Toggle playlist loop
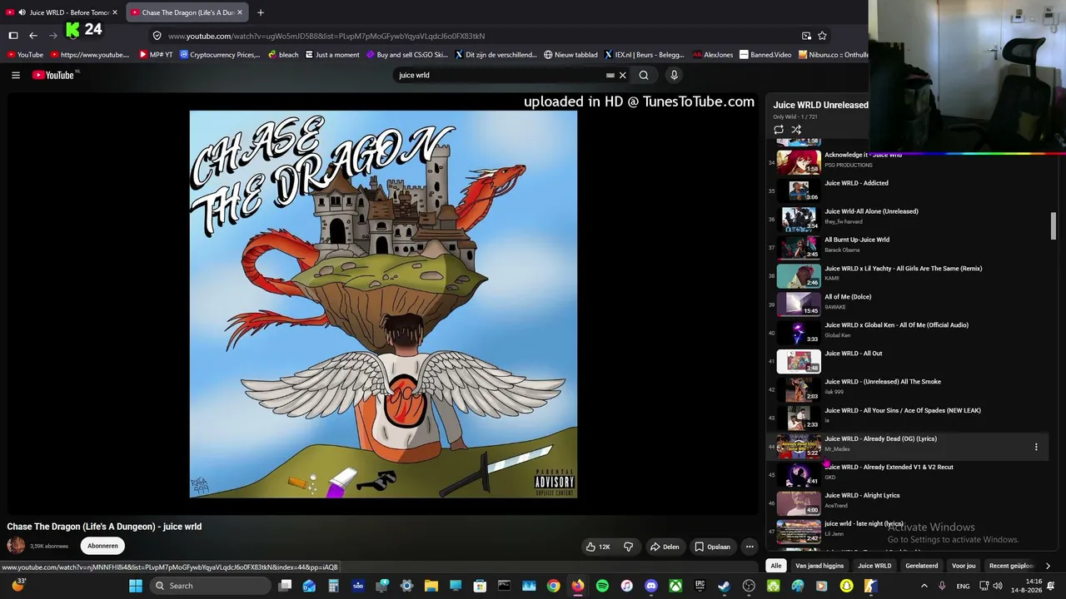Viewport: 1066px width, 599px height. 779,130
